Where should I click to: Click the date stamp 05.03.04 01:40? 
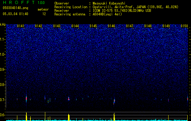point(15,14)
